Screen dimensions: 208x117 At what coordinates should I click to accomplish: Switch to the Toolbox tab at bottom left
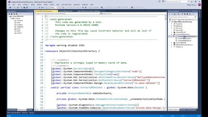(30, 110)
